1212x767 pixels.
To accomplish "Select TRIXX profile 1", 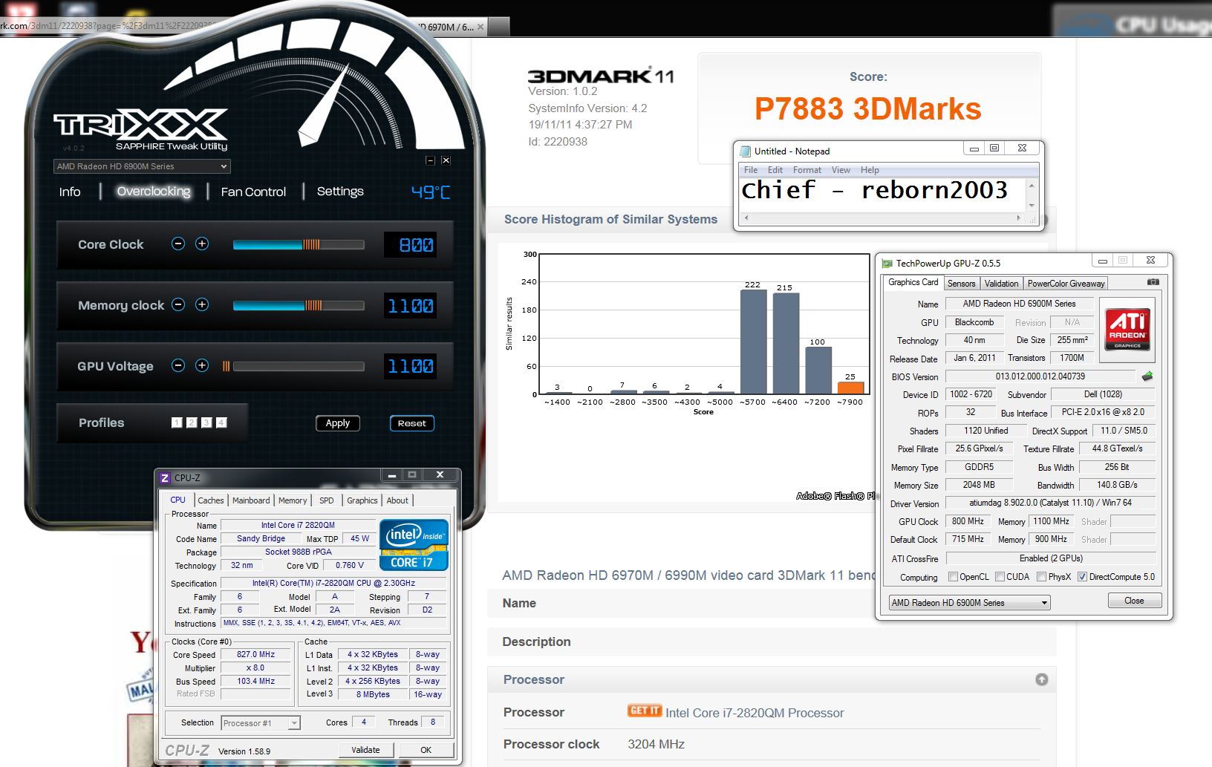I will (x=177, y=422).
